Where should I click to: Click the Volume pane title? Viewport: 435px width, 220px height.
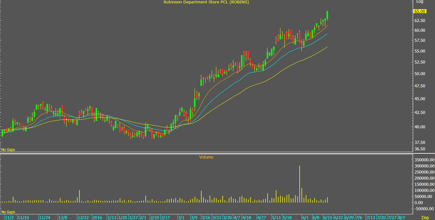[x=206, y=157]
